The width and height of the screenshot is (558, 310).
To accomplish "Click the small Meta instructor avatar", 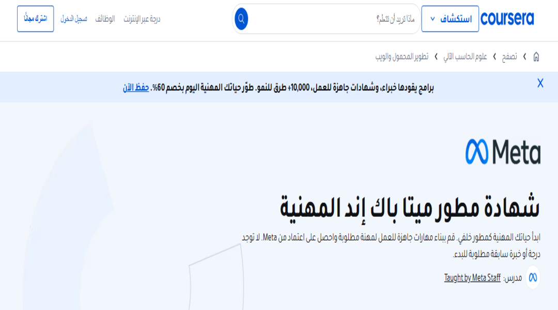I will 533,277.
